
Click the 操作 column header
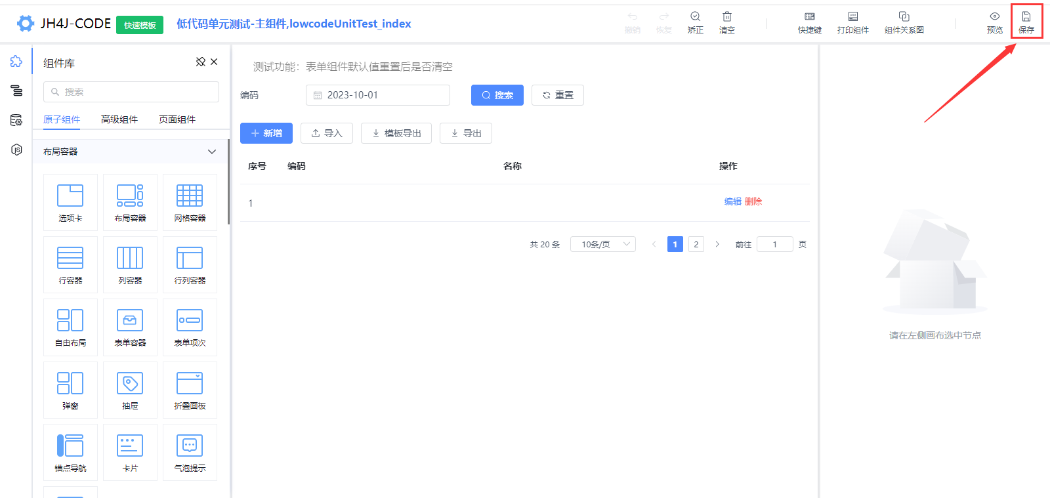pos(728,166)
